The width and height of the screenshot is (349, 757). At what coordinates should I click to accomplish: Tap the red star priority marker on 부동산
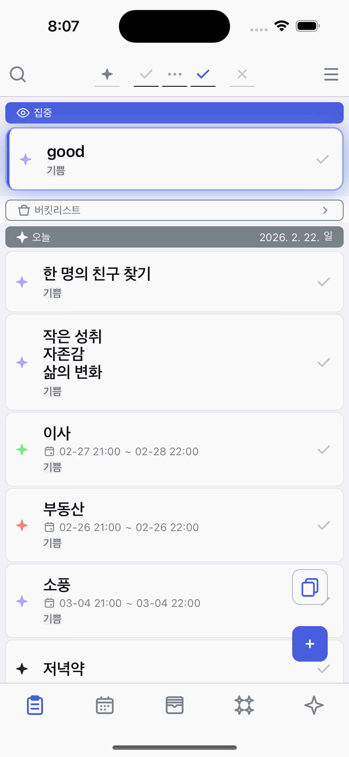pos(22,525)
